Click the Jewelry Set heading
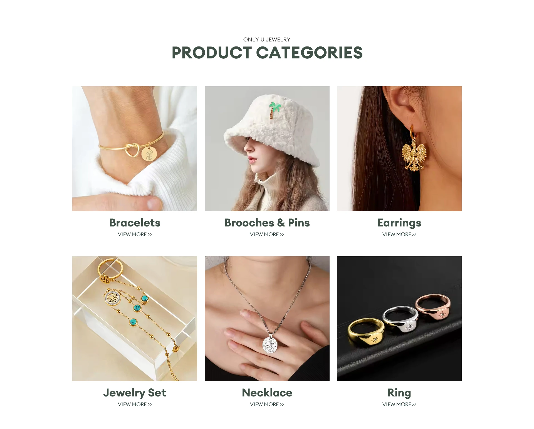The image size is (534, 429). click(135, 393)
